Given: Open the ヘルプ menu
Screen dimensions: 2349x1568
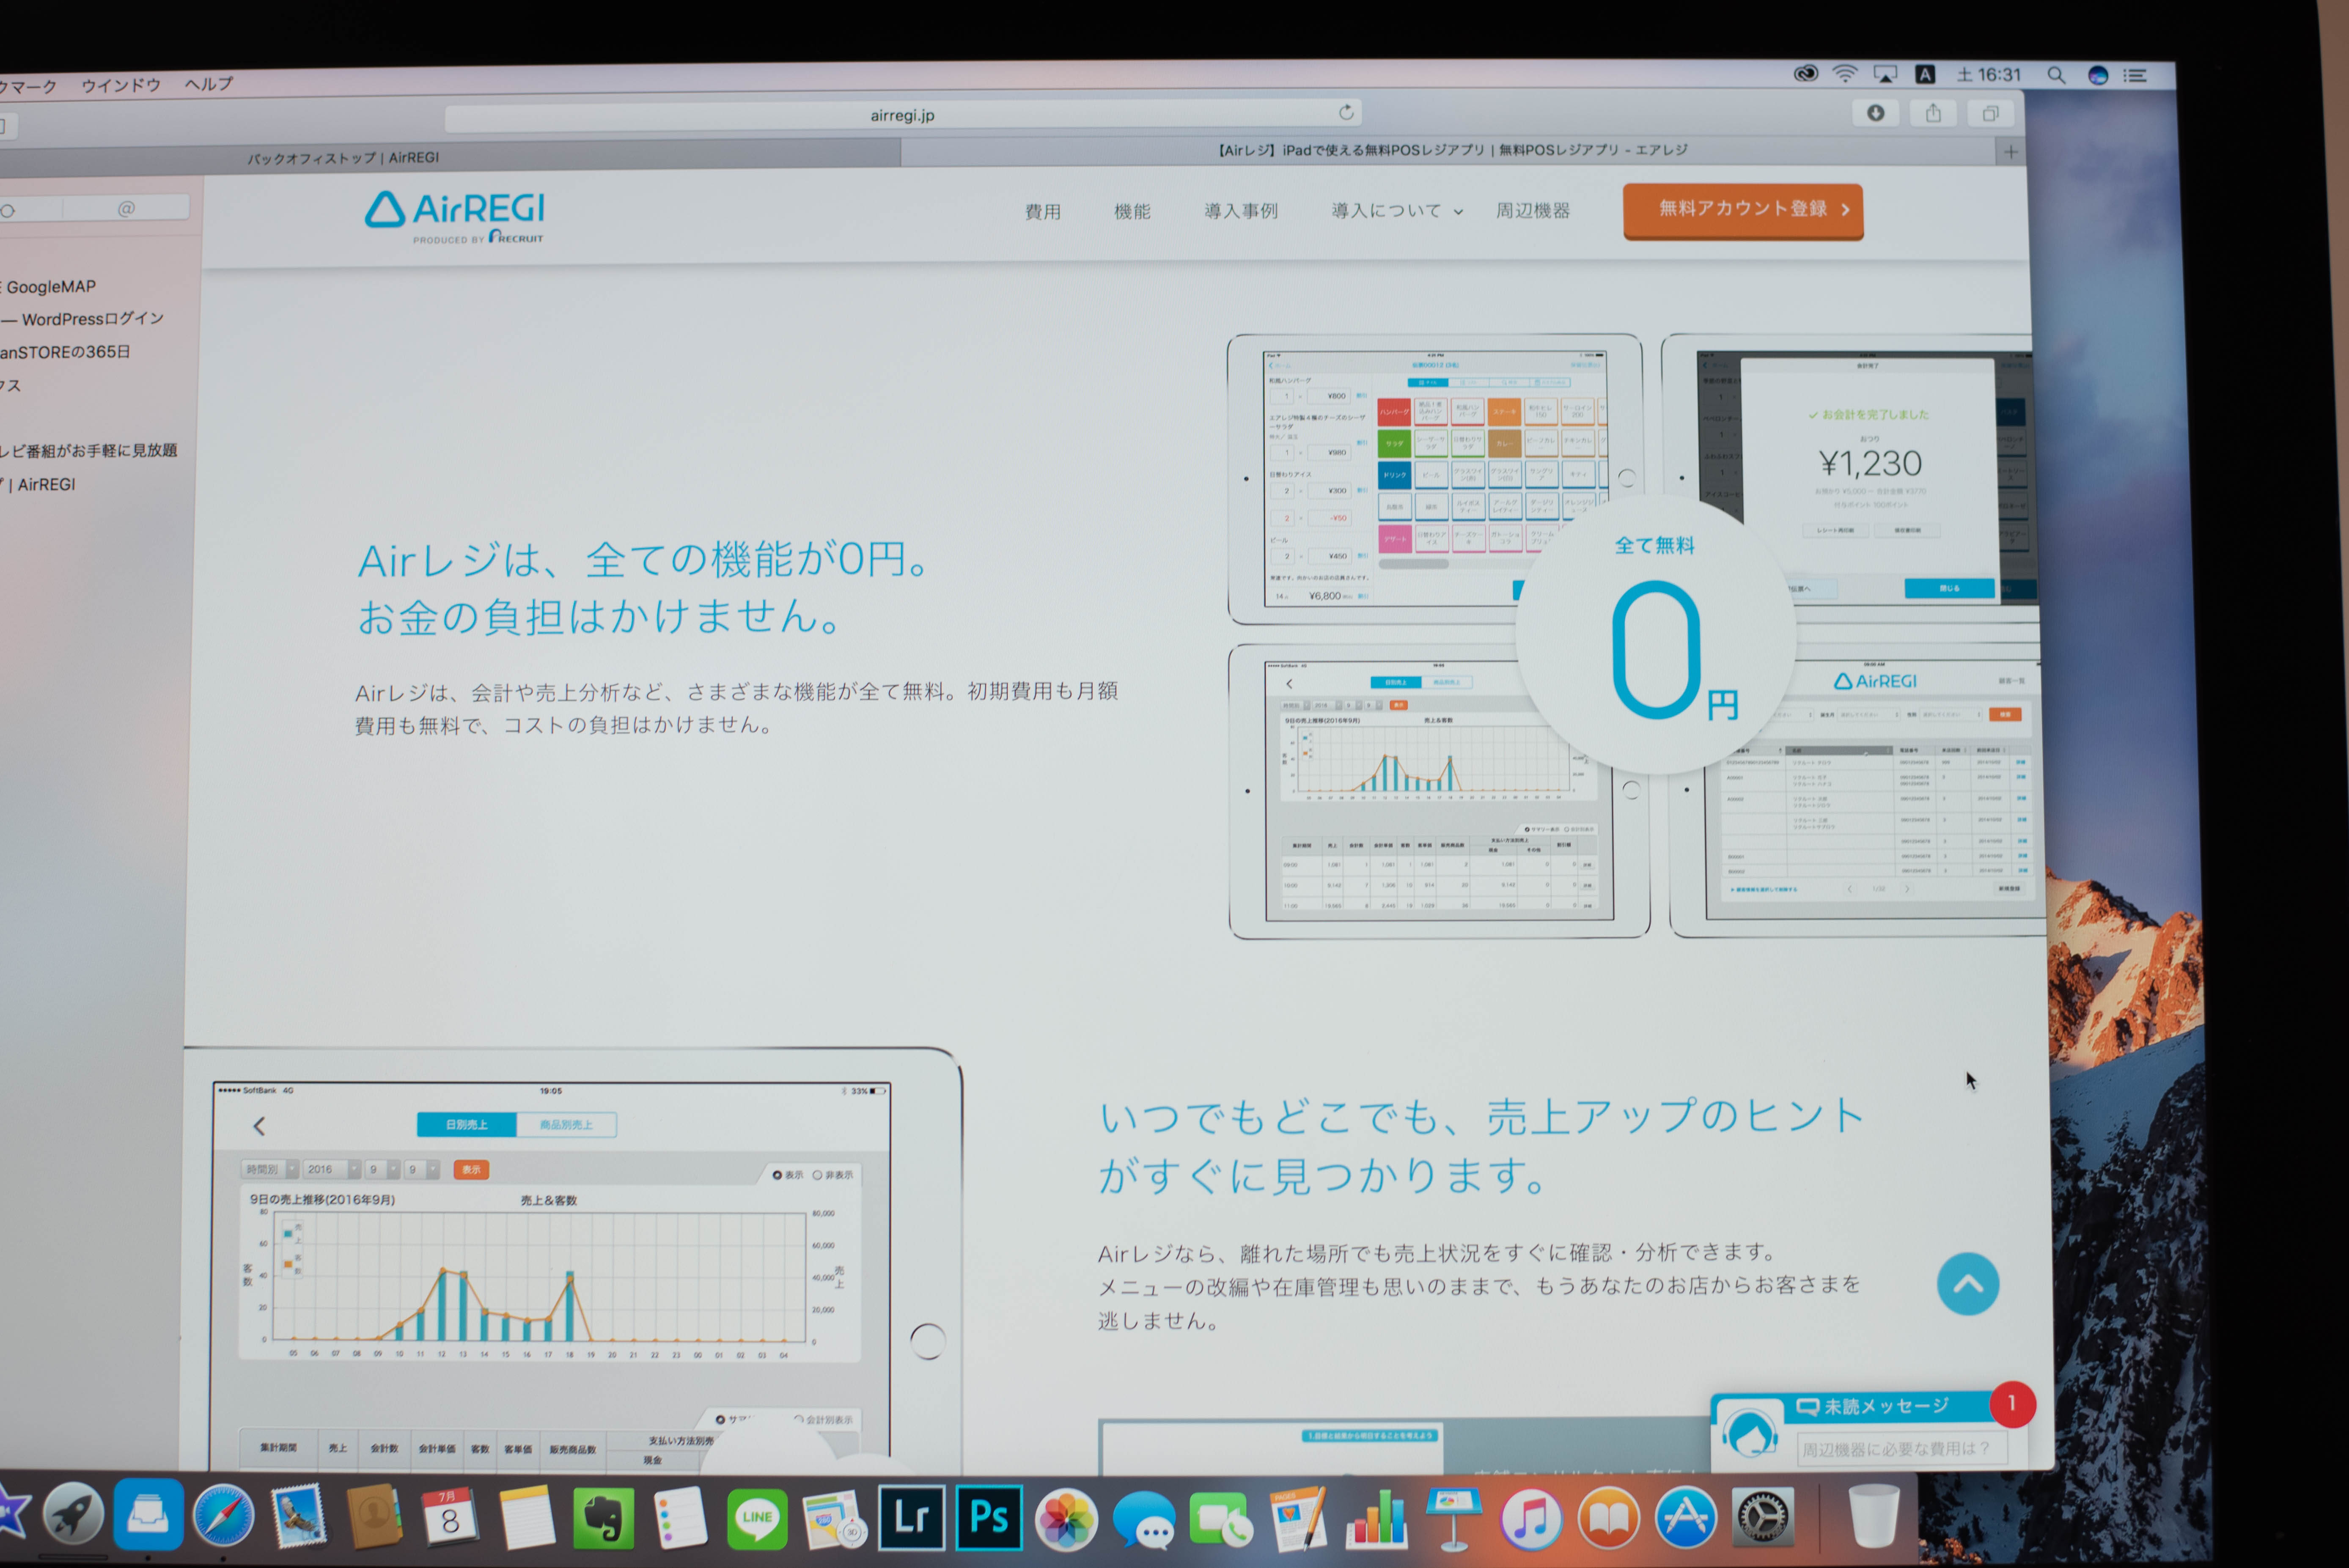Looking at the screenshot, I should point(208,84).
